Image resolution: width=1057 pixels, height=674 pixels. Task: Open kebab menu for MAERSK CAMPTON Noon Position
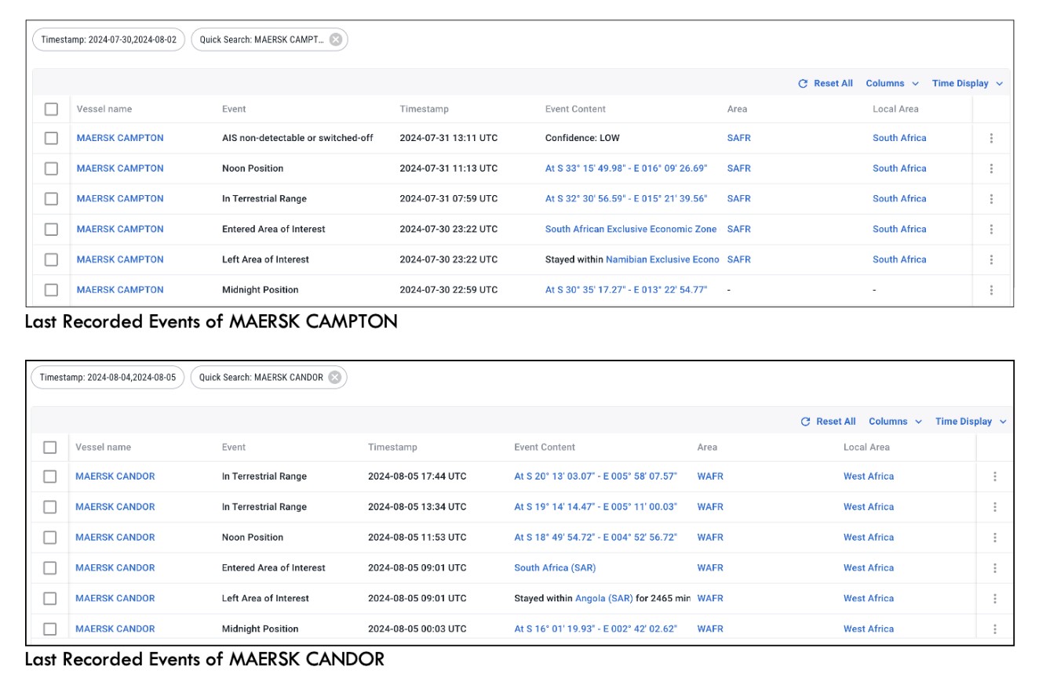[991, 168]
